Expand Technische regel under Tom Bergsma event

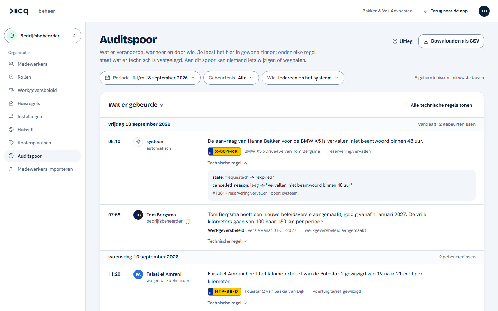(x=227, y=241)
